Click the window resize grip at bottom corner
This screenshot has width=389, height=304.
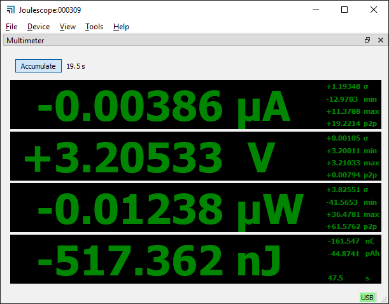384,300
